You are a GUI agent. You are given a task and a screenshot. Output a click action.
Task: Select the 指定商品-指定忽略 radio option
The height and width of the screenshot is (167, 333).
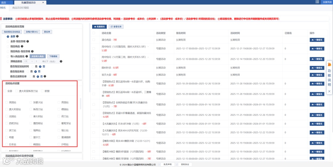(8, 51)
